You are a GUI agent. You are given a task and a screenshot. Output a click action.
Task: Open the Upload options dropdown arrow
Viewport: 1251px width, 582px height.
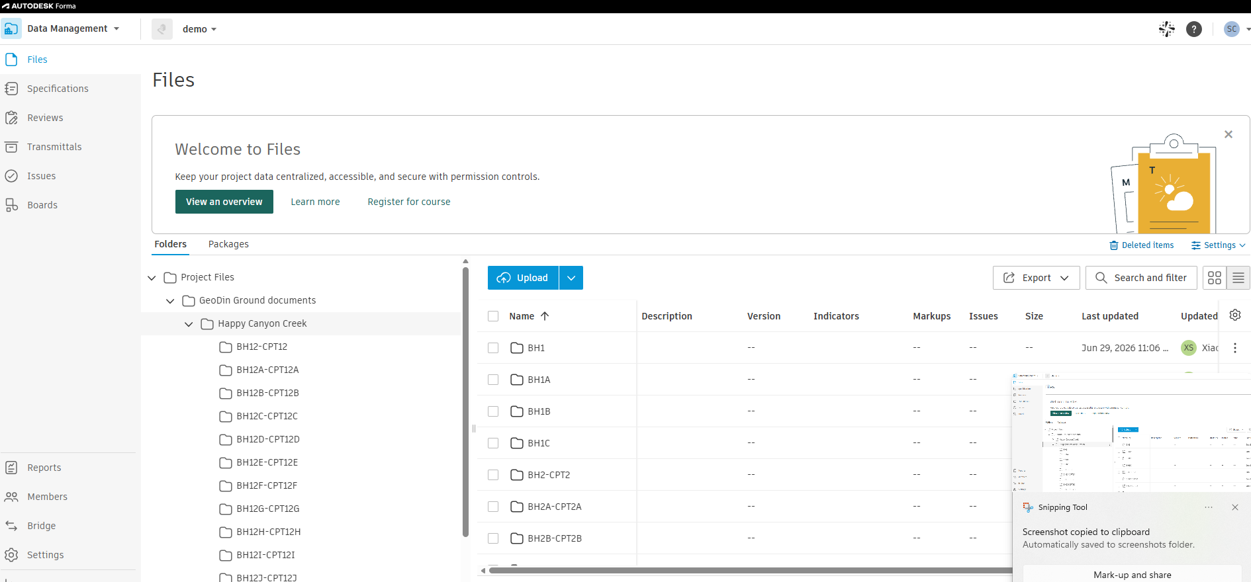pyautogui.click(x=571, y=278)
